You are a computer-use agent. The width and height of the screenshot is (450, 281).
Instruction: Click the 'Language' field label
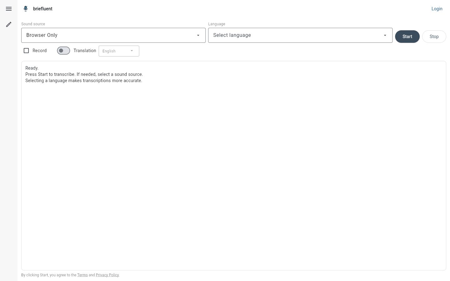pyautogui.click(x=217, y=24)
